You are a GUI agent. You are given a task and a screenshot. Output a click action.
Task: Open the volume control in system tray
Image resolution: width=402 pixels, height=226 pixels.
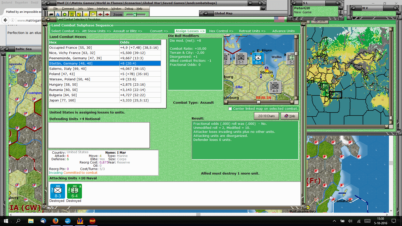pos(350,221)
